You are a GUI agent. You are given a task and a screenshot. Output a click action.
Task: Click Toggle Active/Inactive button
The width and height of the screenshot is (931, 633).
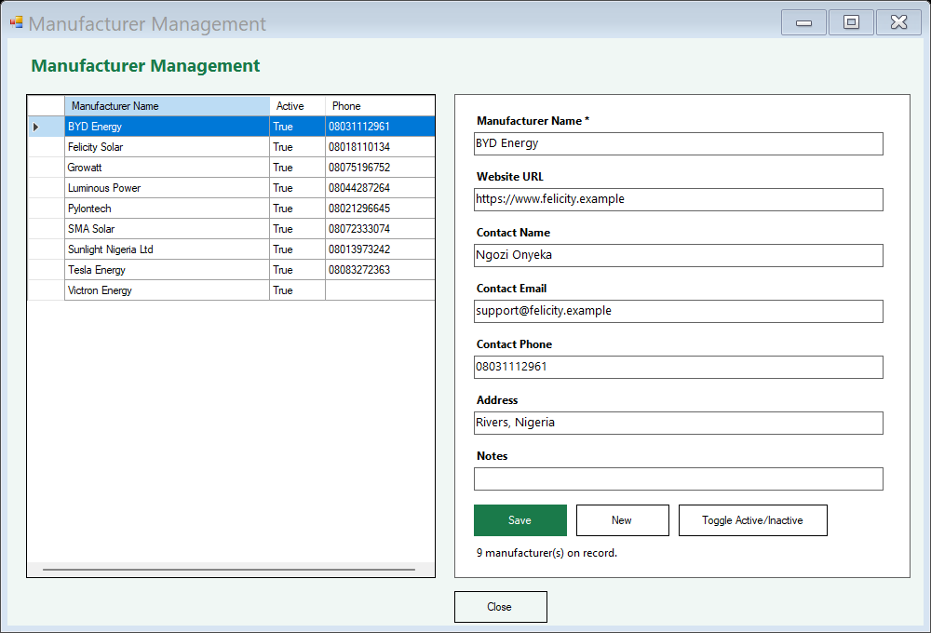pos(752,520)
